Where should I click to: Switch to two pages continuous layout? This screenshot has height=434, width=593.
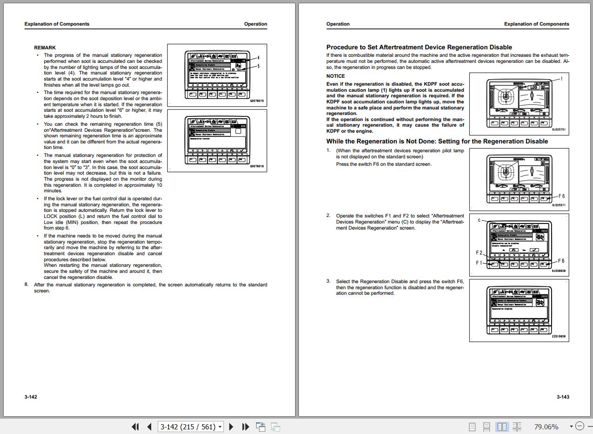pos(517,427)
